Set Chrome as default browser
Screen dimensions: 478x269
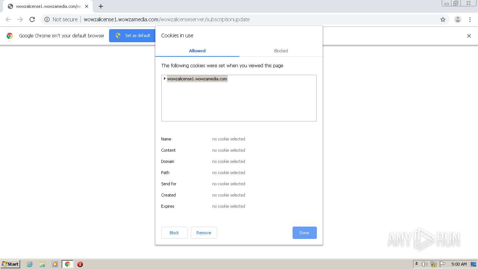point(133,35)
